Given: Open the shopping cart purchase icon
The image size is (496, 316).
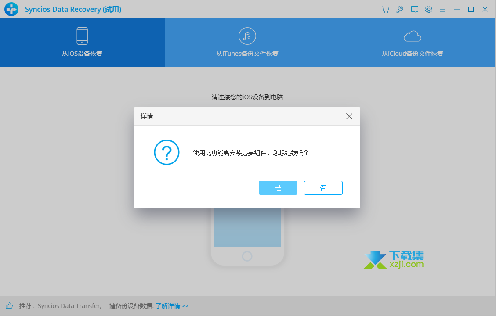Looking at the screenshot, I should (385, 9).
